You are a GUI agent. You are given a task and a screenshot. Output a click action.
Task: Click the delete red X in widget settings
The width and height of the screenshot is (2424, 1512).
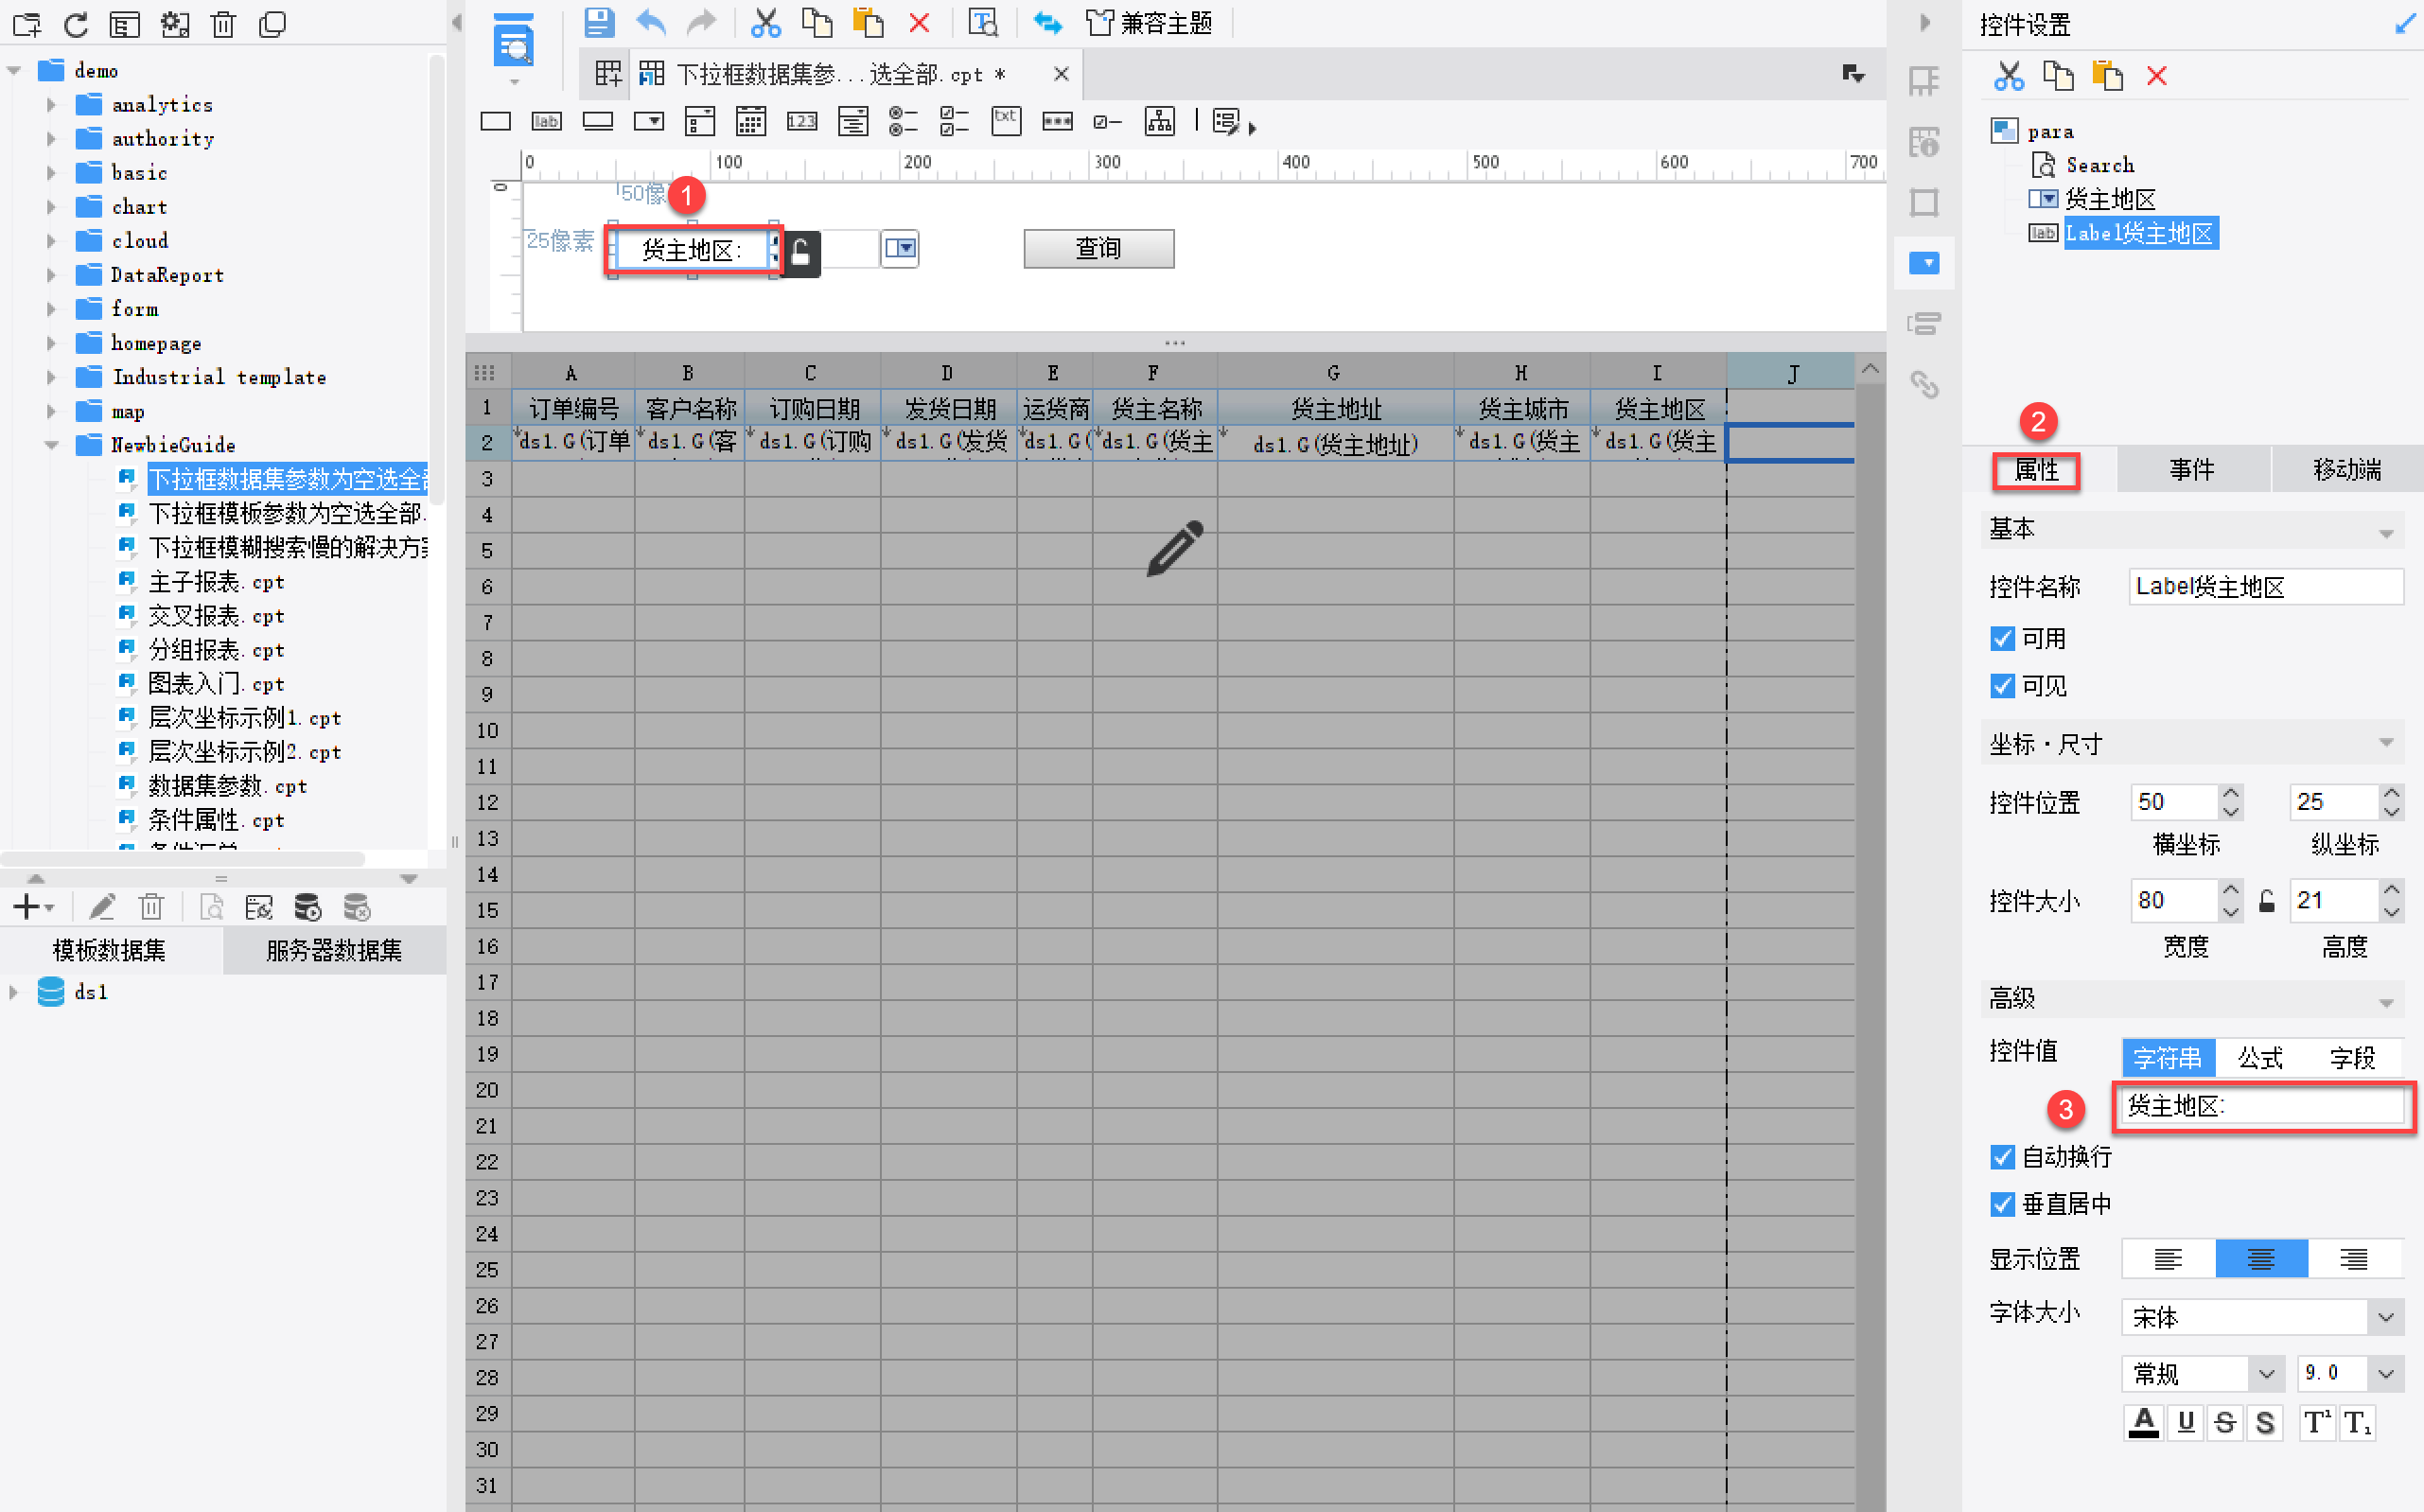(x=2156, y=76)
